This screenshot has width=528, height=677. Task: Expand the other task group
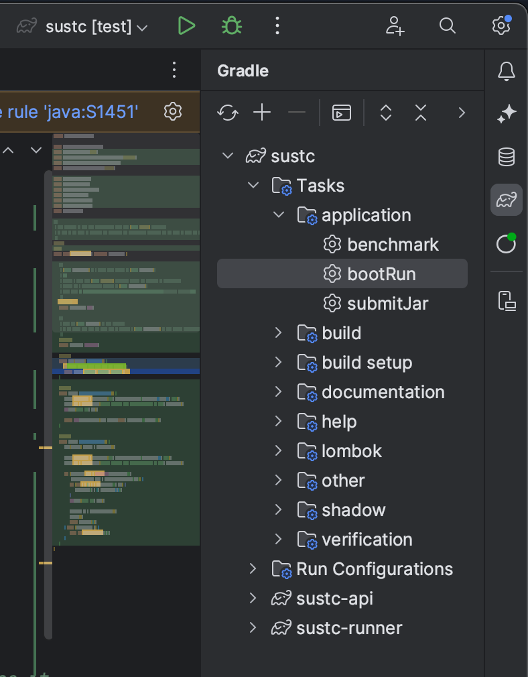(279, 480)
